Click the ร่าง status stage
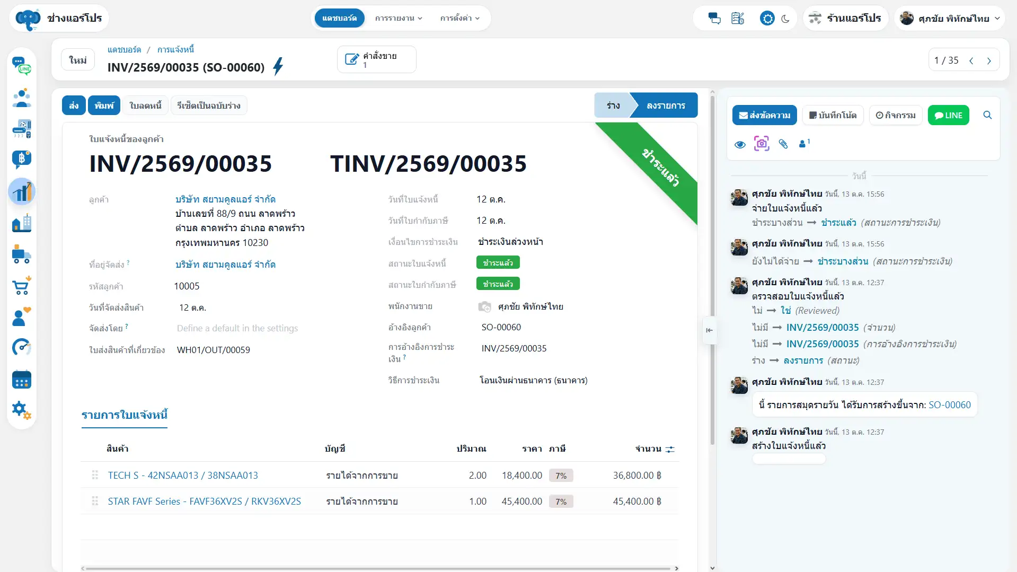 613,105
